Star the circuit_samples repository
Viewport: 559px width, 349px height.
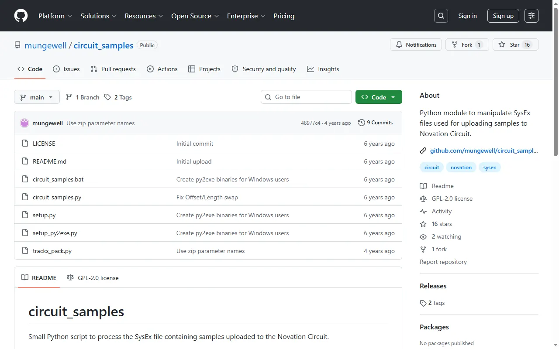(515, 44)
